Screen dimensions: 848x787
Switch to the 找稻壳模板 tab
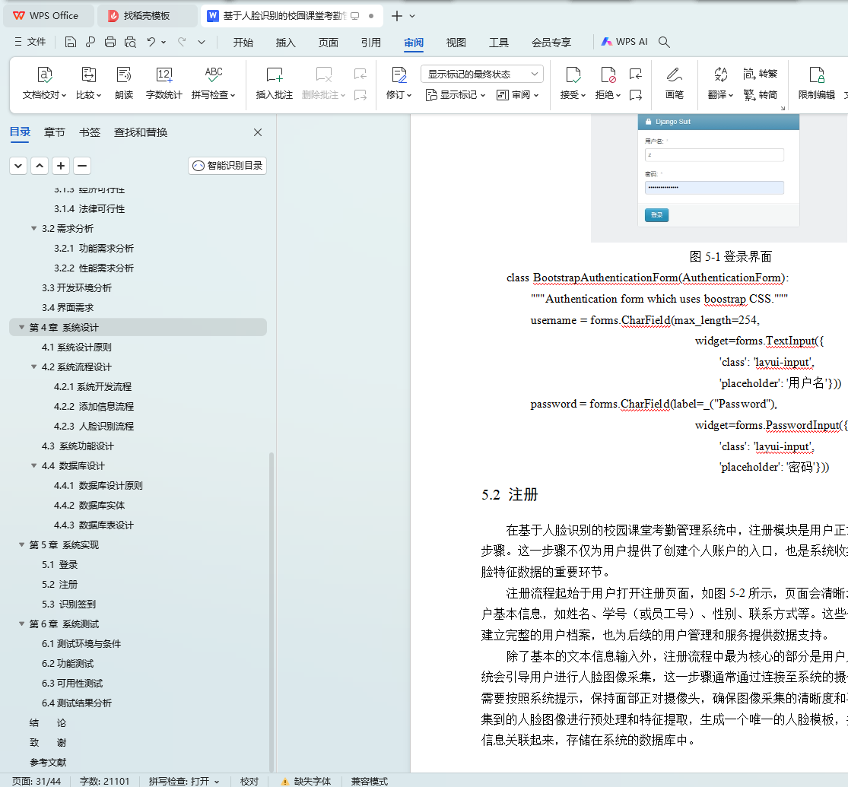point(146,16)
